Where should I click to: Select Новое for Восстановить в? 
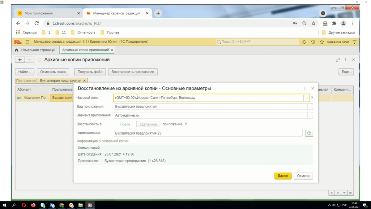(x=125, y=124)
